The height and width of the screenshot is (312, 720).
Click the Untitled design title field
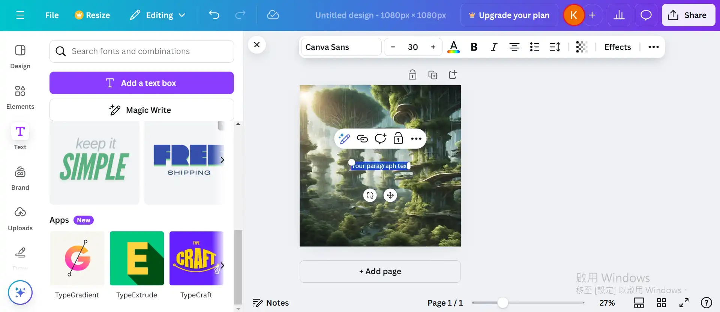(x=380, y=15)
